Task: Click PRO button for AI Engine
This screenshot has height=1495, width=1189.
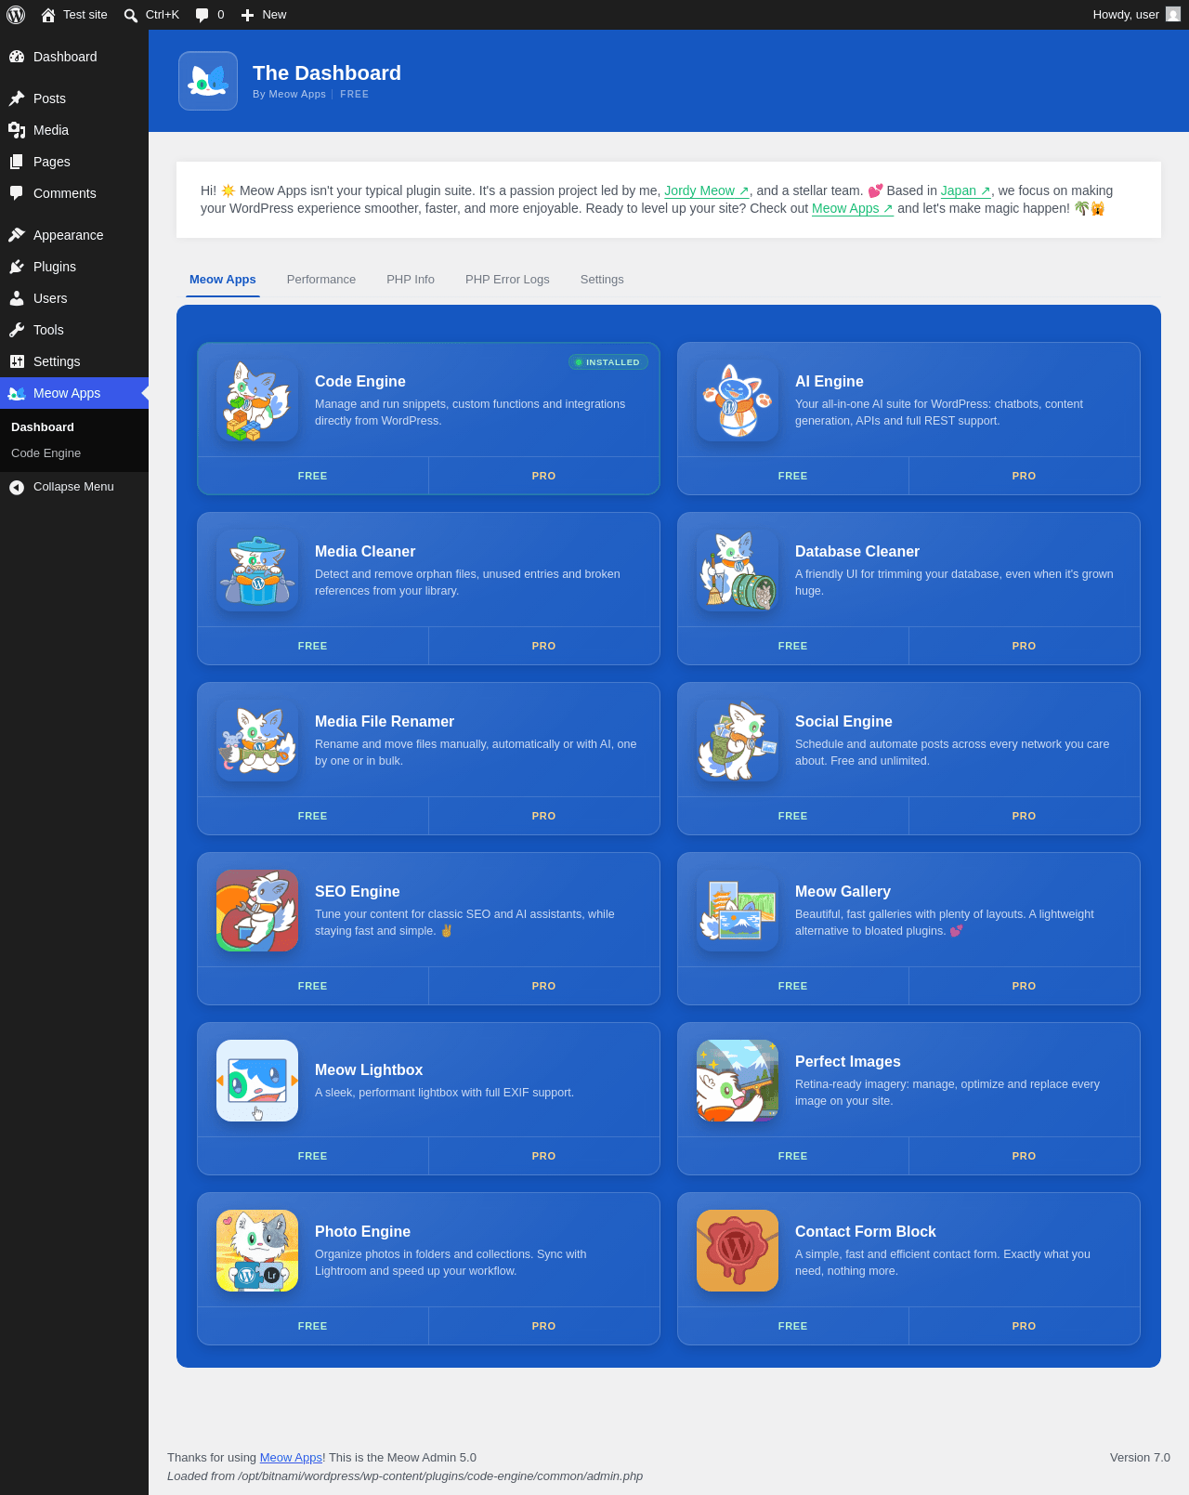Action: [x=1025, y=476]
